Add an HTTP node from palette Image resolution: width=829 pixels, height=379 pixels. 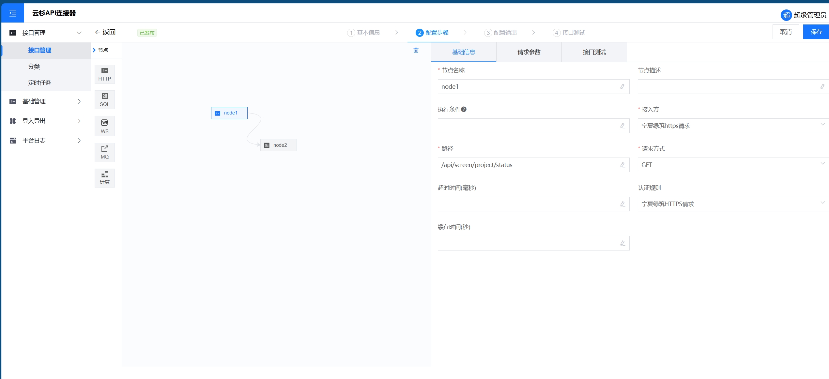(105, 74)
